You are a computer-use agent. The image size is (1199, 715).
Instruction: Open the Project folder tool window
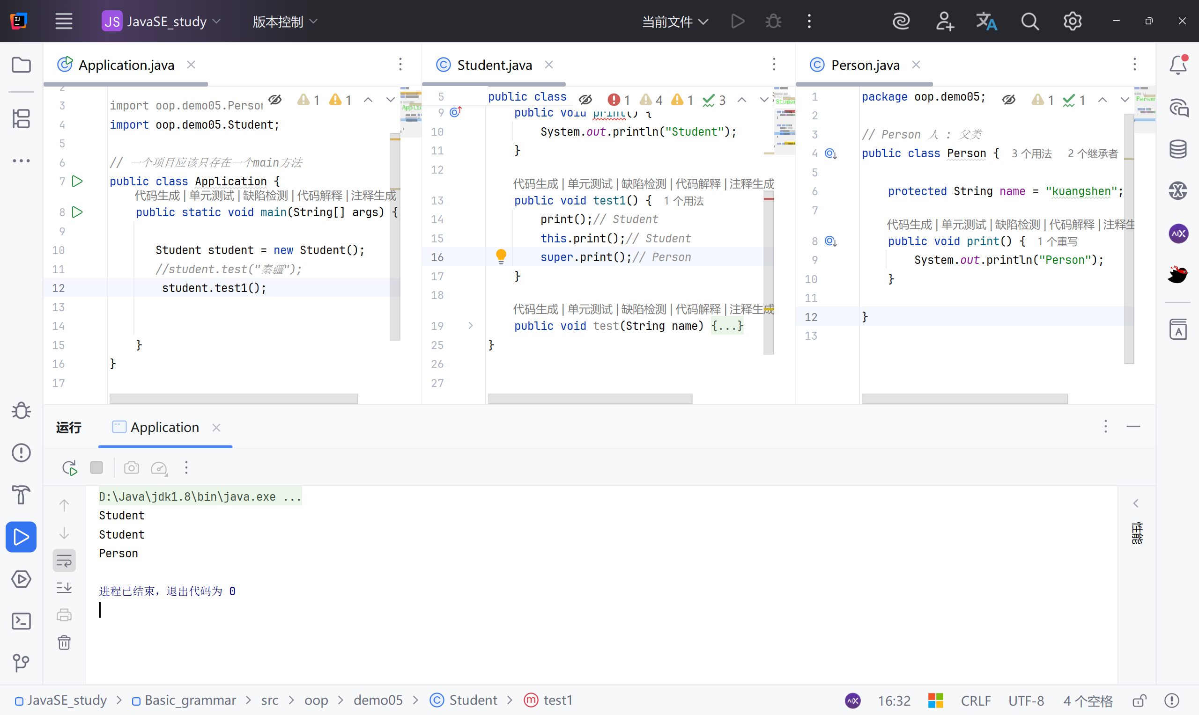(x=21, y=65)
